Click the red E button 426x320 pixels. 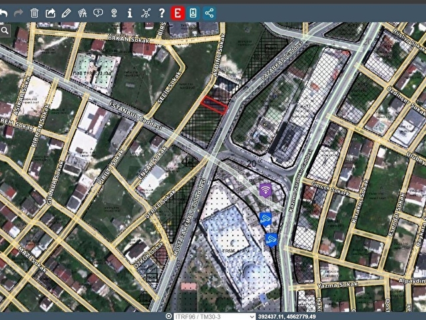[x=178, y=13]
